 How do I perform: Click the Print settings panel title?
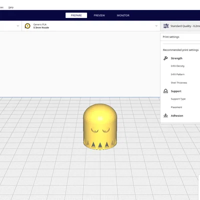(x=171, y=37)
